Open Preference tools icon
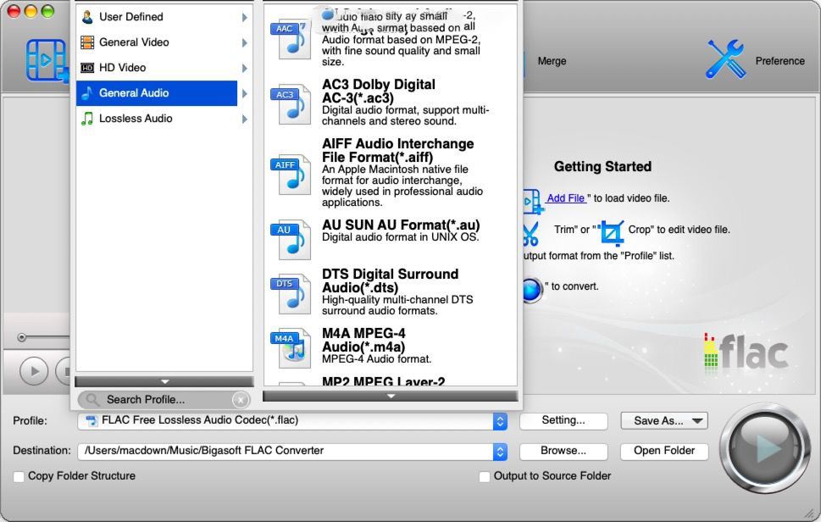Image resolution: width=821 pixels, height=522 pixels. pyautogui.click(x=726, y=59)
